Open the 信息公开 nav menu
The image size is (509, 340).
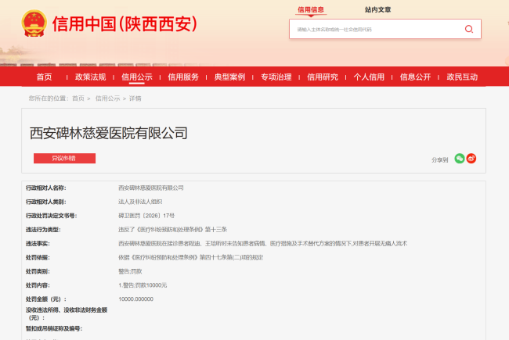416,77
